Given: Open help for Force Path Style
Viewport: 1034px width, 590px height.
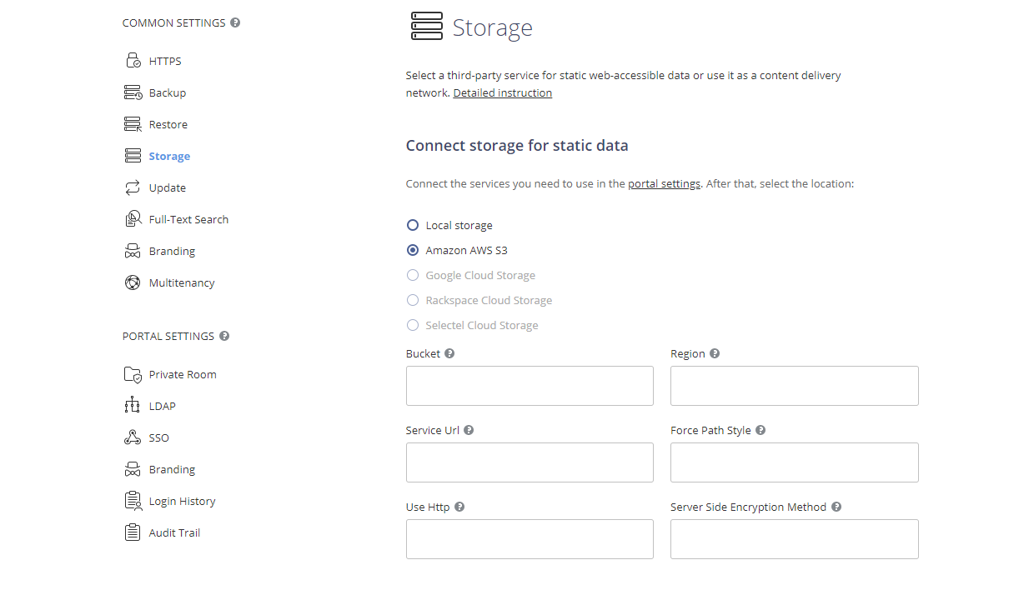Looking at the screenshot, I should (760, 429).
